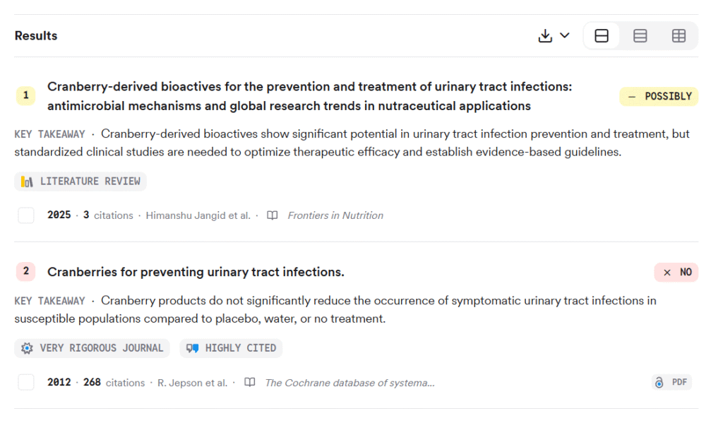Select the checkbox for the 2025 paper
Viewport: 723px width, 423px height.
[26, 215]
